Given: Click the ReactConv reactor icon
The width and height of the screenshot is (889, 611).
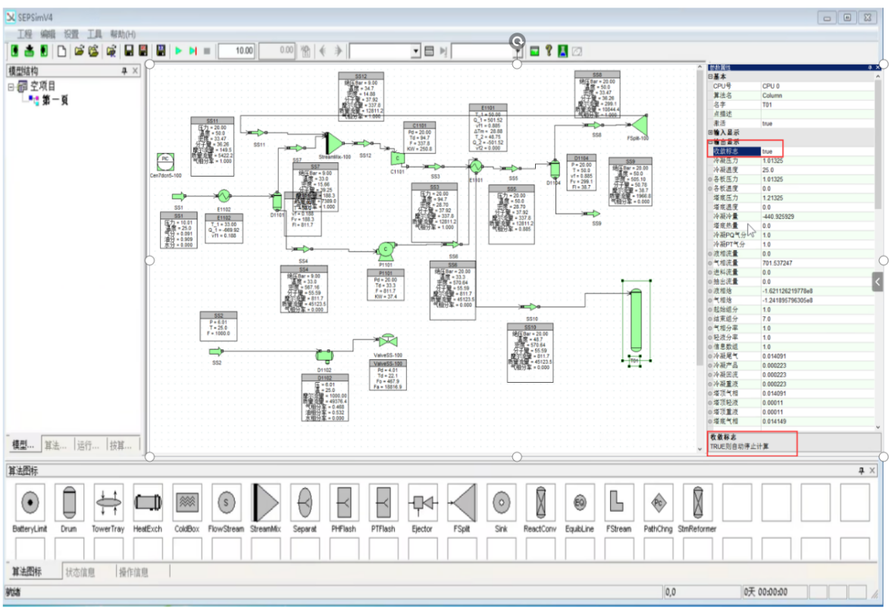Looking at the screenshot, I should 540,503.
